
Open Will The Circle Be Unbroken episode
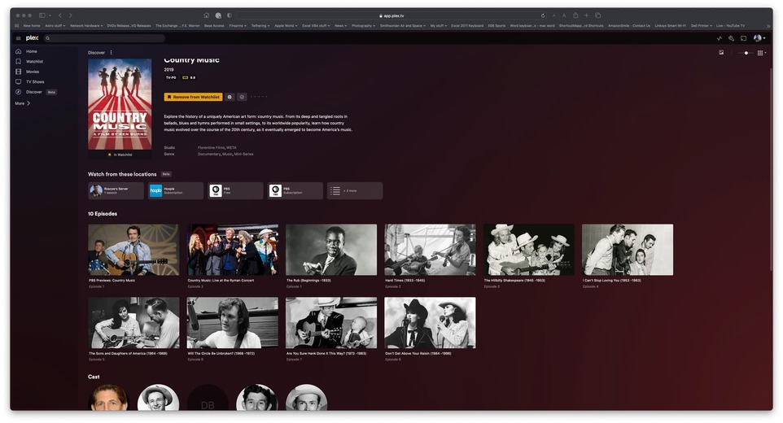[x=233, y=323]
